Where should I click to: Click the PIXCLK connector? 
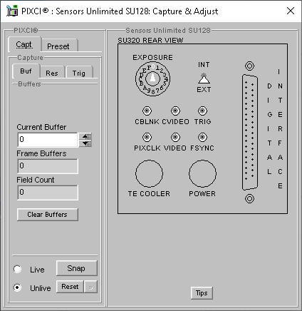147,137
